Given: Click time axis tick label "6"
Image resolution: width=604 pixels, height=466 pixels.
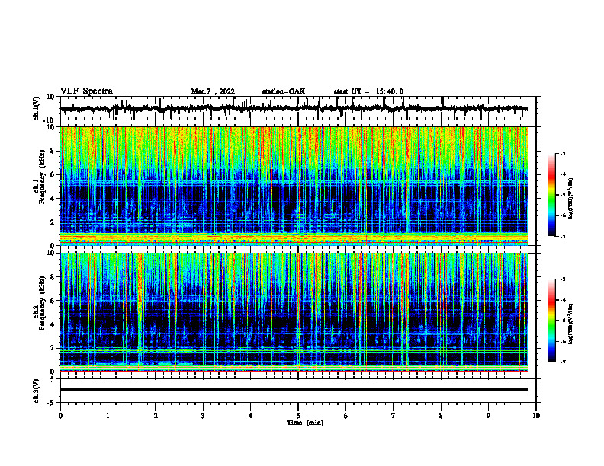Looking at the screenshot, I should point(346,416).
